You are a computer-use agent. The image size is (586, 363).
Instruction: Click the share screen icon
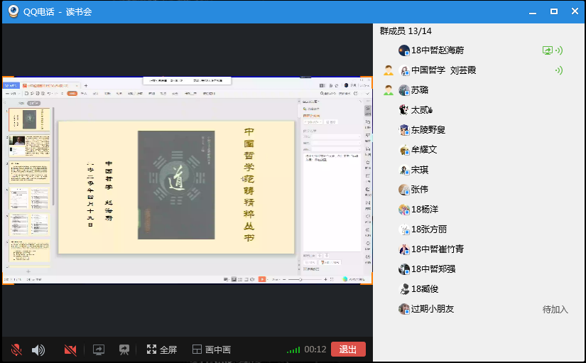[99, 350]
